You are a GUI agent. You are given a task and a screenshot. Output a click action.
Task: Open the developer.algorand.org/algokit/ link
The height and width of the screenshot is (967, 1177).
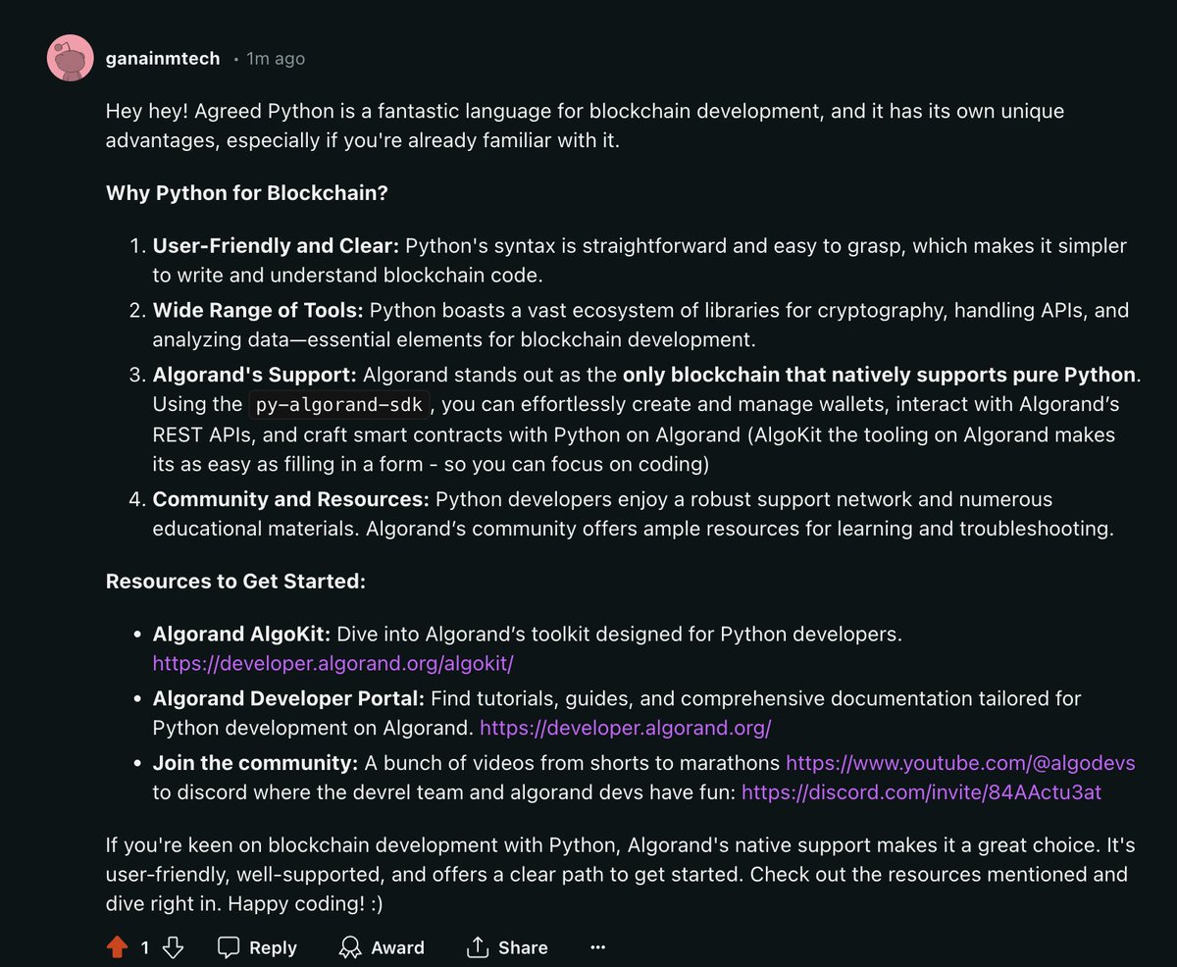(333, 664)
